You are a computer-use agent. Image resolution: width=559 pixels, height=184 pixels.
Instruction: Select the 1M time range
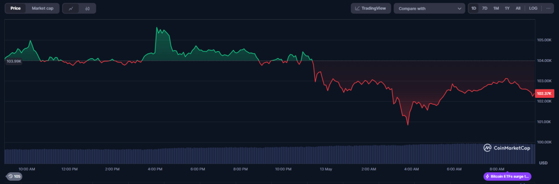click(496, 8)
